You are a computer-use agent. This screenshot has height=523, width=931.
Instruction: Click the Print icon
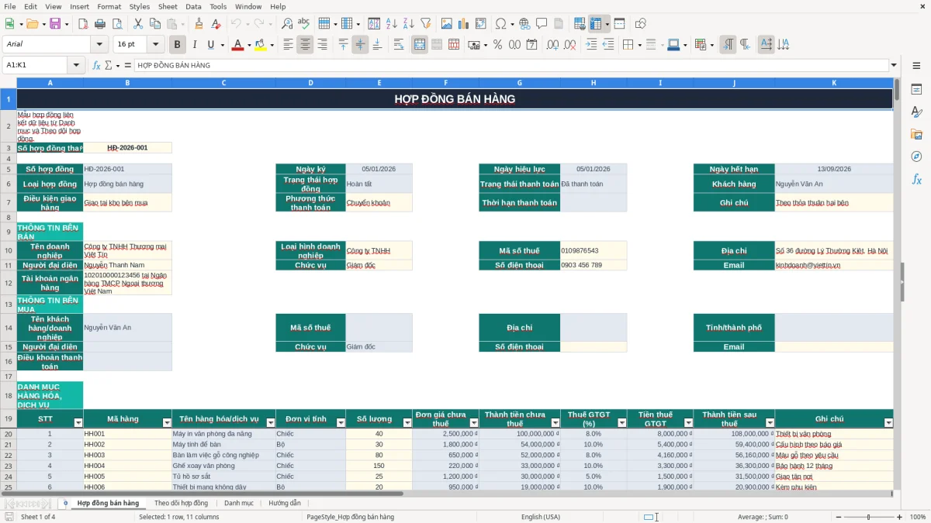[x=100, y=24]
